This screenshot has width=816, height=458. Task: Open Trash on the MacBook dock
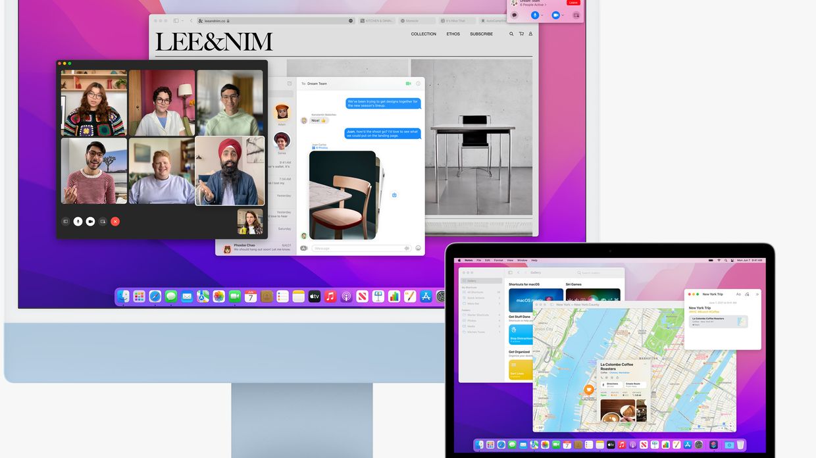point(740,445)
